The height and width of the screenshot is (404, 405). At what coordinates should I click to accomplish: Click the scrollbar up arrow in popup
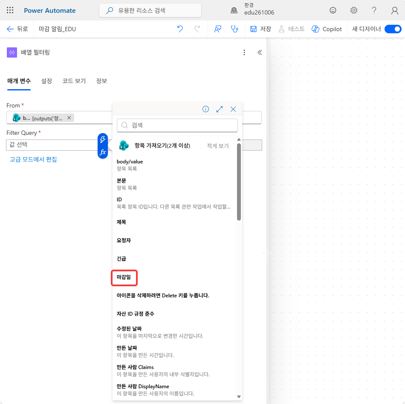239,140
